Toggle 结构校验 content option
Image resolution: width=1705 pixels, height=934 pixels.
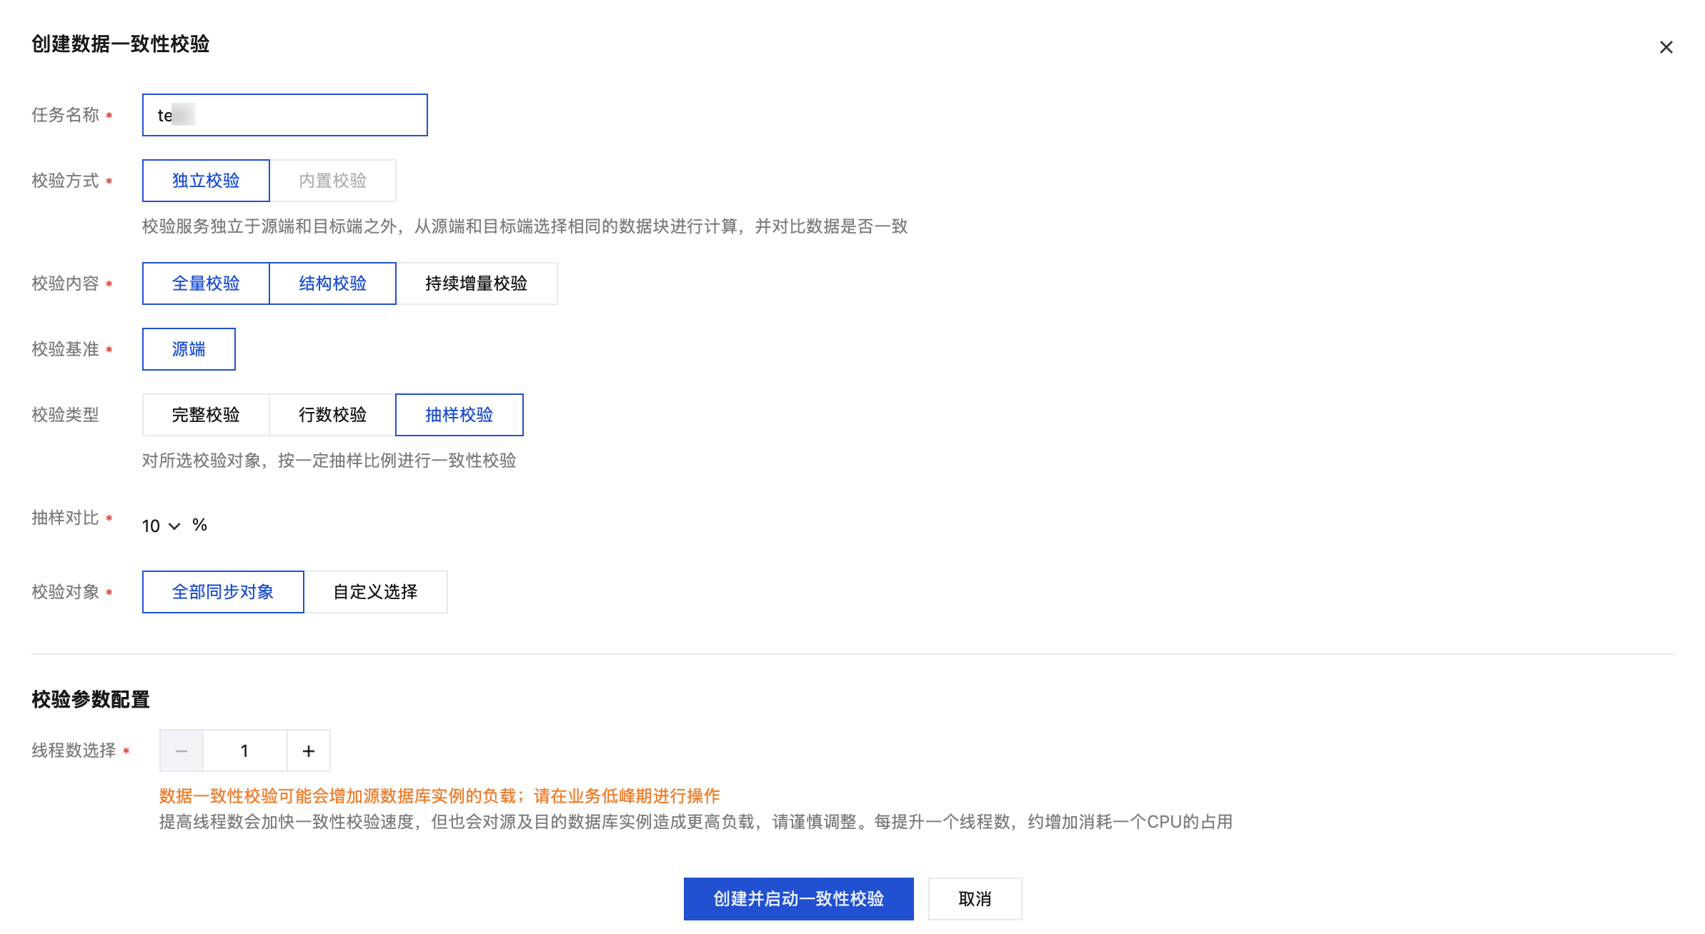[x=332, y=283]
